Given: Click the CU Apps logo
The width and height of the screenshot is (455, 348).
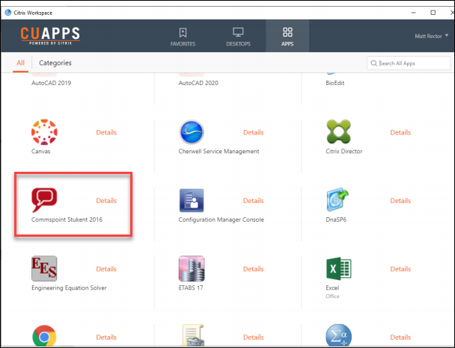Looking at the screenshot, I should (x=50, y=36).
